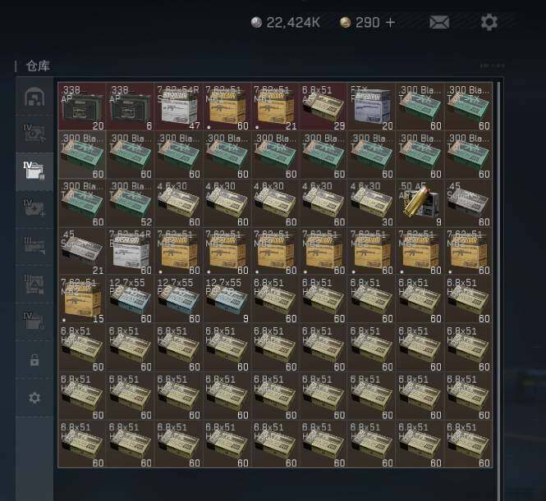Open the mail envelope icon
The width and height of the screenshot is (546, 501).
439,23
